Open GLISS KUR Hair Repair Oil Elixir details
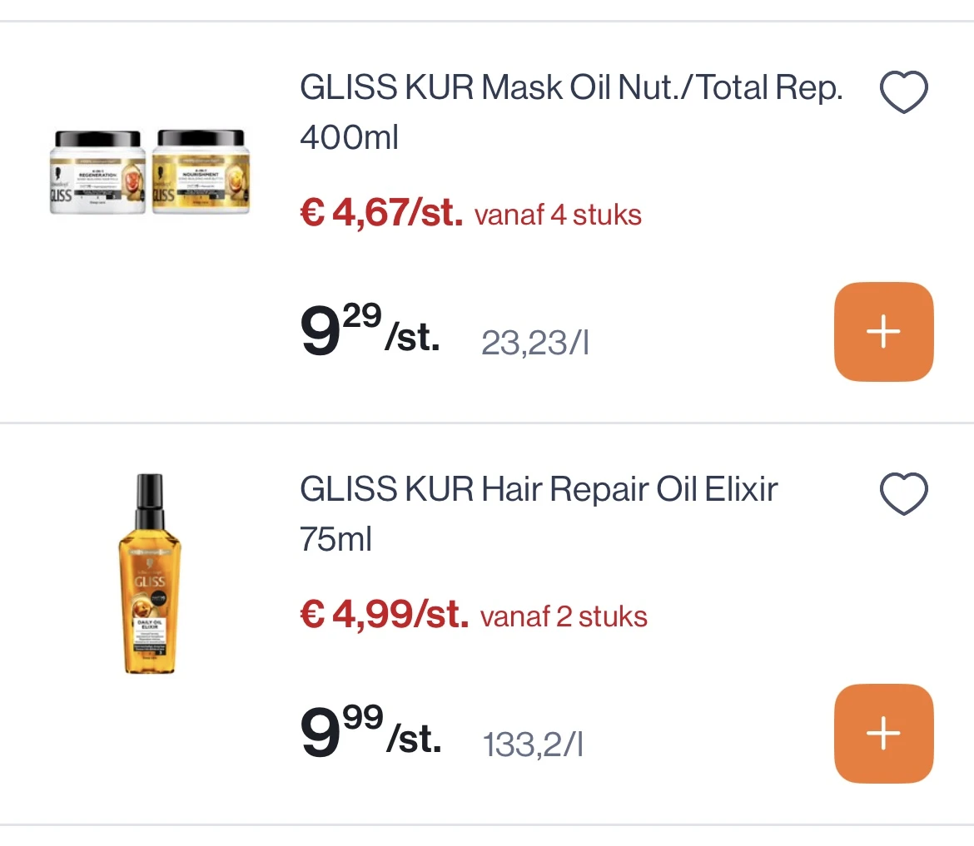 point(539,489)
